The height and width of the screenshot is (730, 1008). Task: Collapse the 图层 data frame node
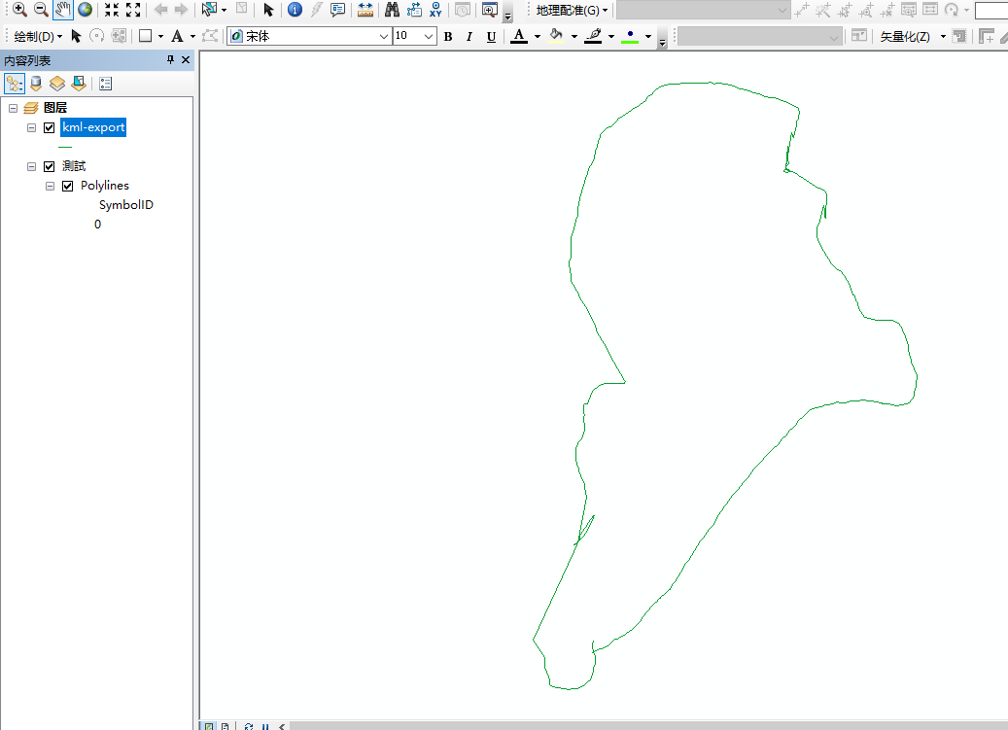tap(13, 108)
